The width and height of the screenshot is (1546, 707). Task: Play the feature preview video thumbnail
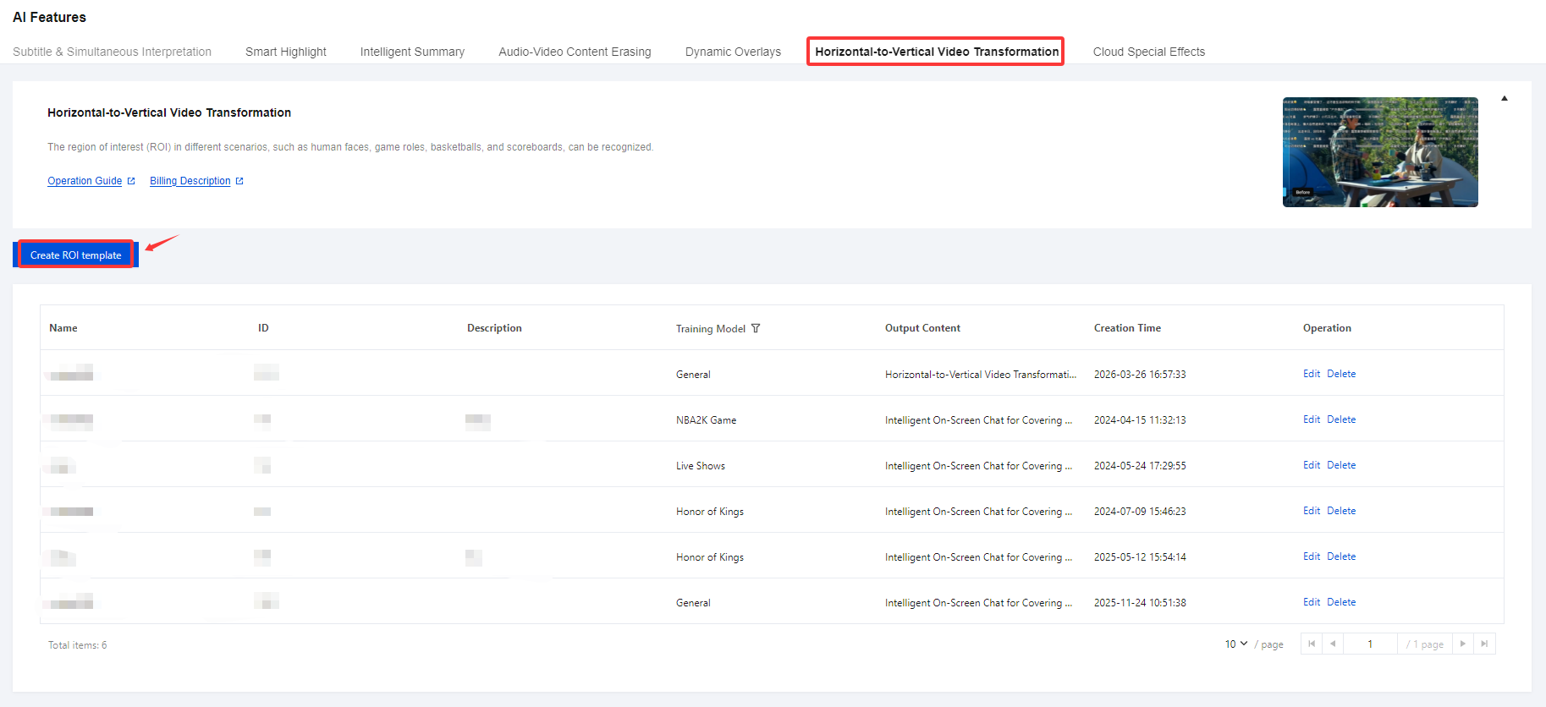pyautogui.click(x=1379, y=152)
